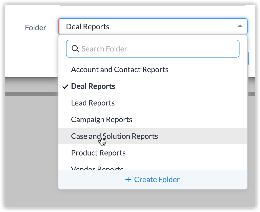The width and height of the screenshot is (260, 212).
Task: Focus the Search Folder text box
Action: 157,49
